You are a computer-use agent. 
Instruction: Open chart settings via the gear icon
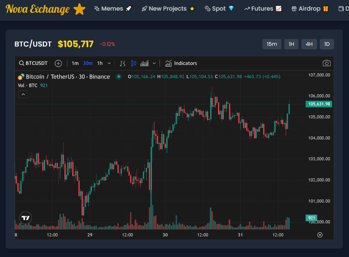(320, 234)
